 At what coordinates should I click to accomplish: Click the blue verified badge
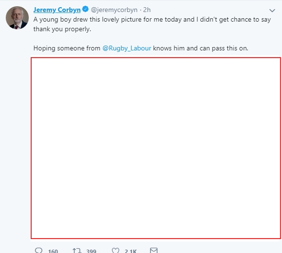(x=85, y=9)
